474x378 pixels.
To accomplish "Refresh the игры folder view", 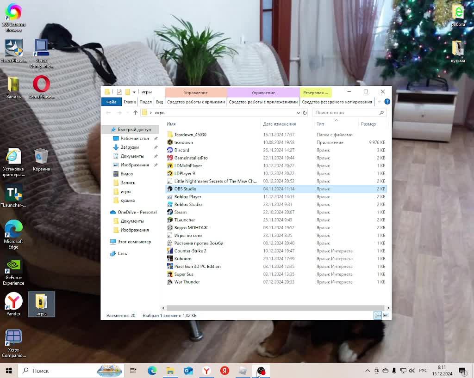I will (x=305, y=113).
